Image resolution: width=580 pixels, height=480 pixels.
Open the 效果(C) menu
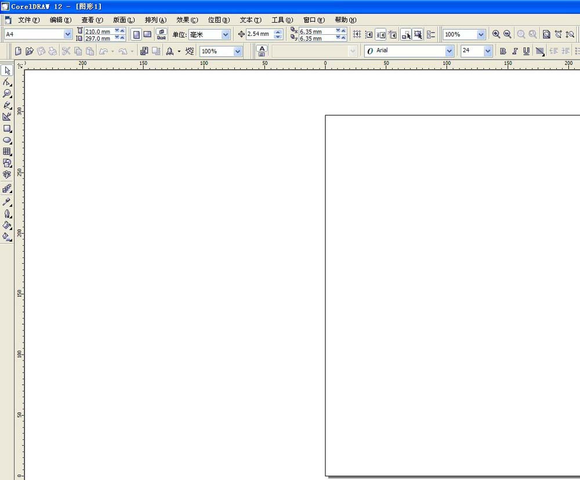click(187, 20)
